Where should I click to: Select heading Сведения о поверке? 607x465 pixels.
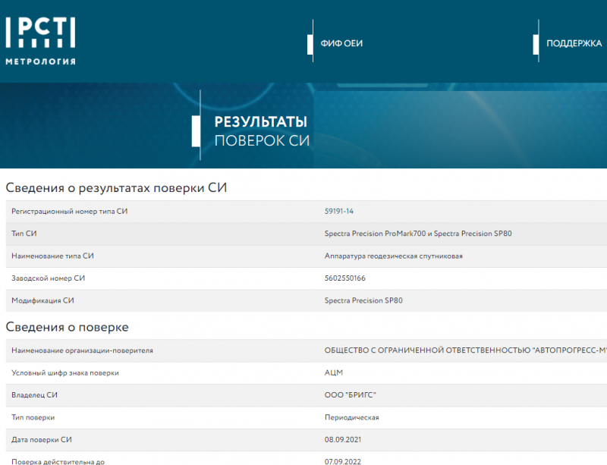67,327
